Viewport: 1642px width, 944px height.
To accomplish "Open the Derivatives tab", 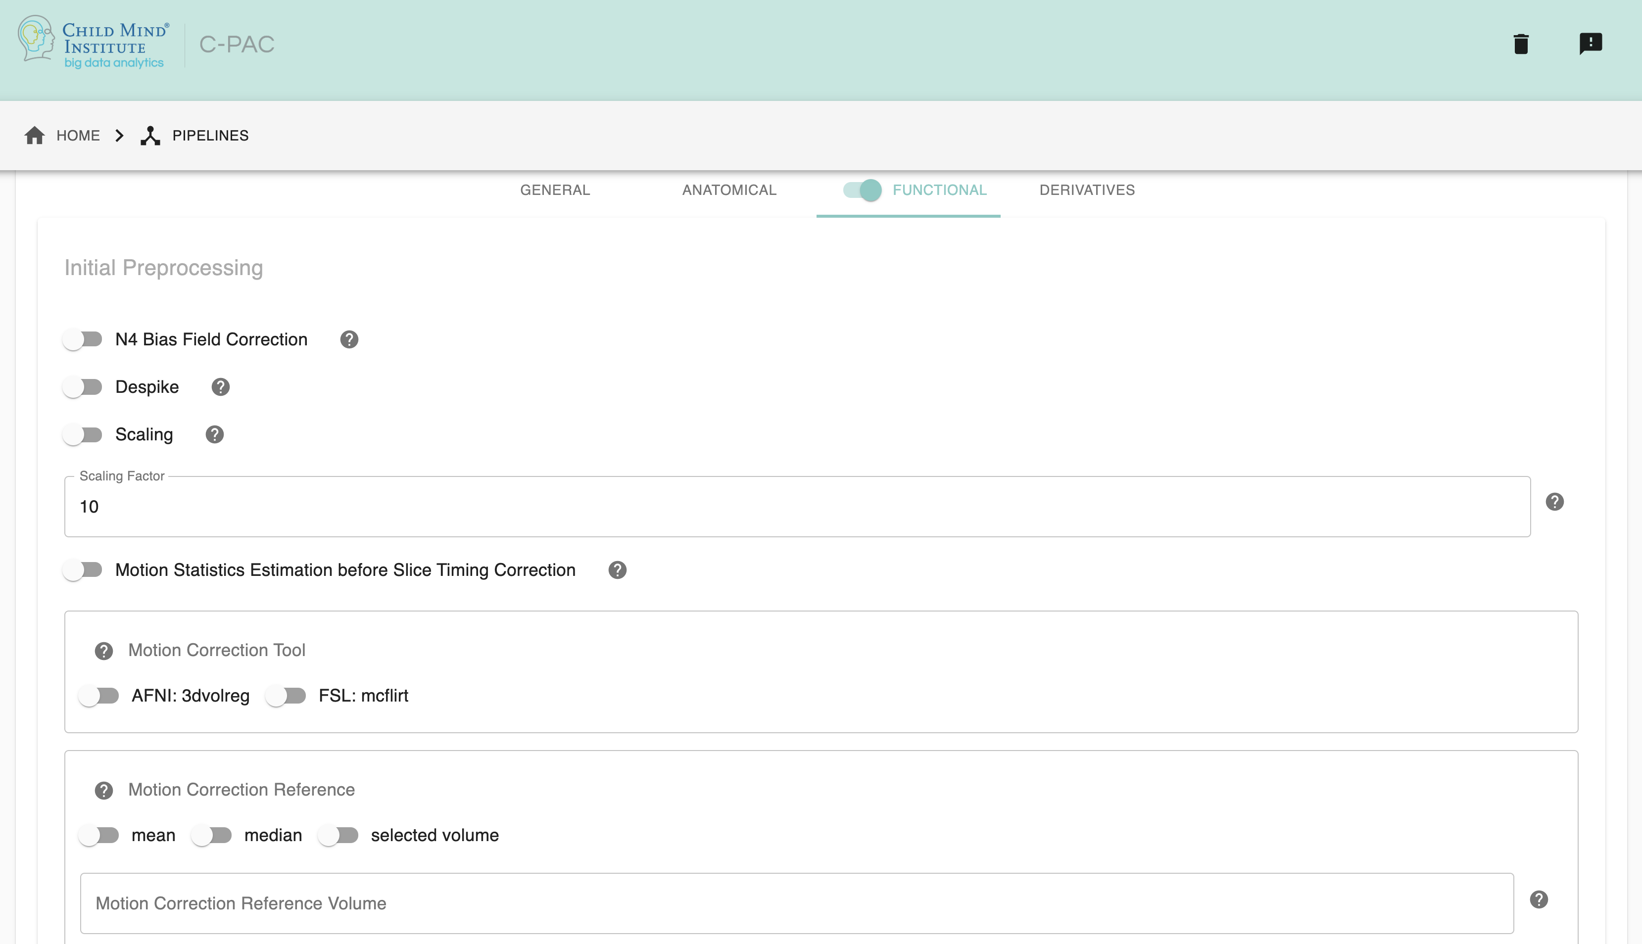I will pyautogui.click(x=1087, y=190).
